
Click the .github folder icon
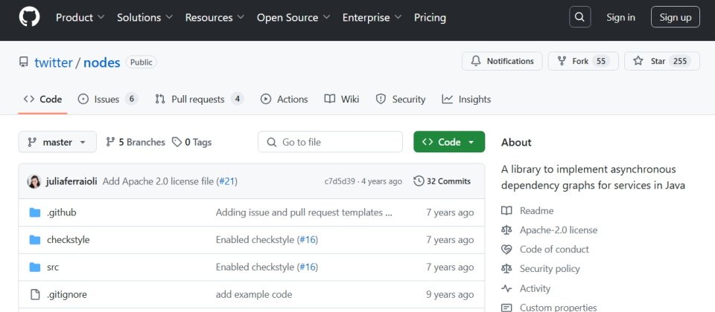click(35, 212)
